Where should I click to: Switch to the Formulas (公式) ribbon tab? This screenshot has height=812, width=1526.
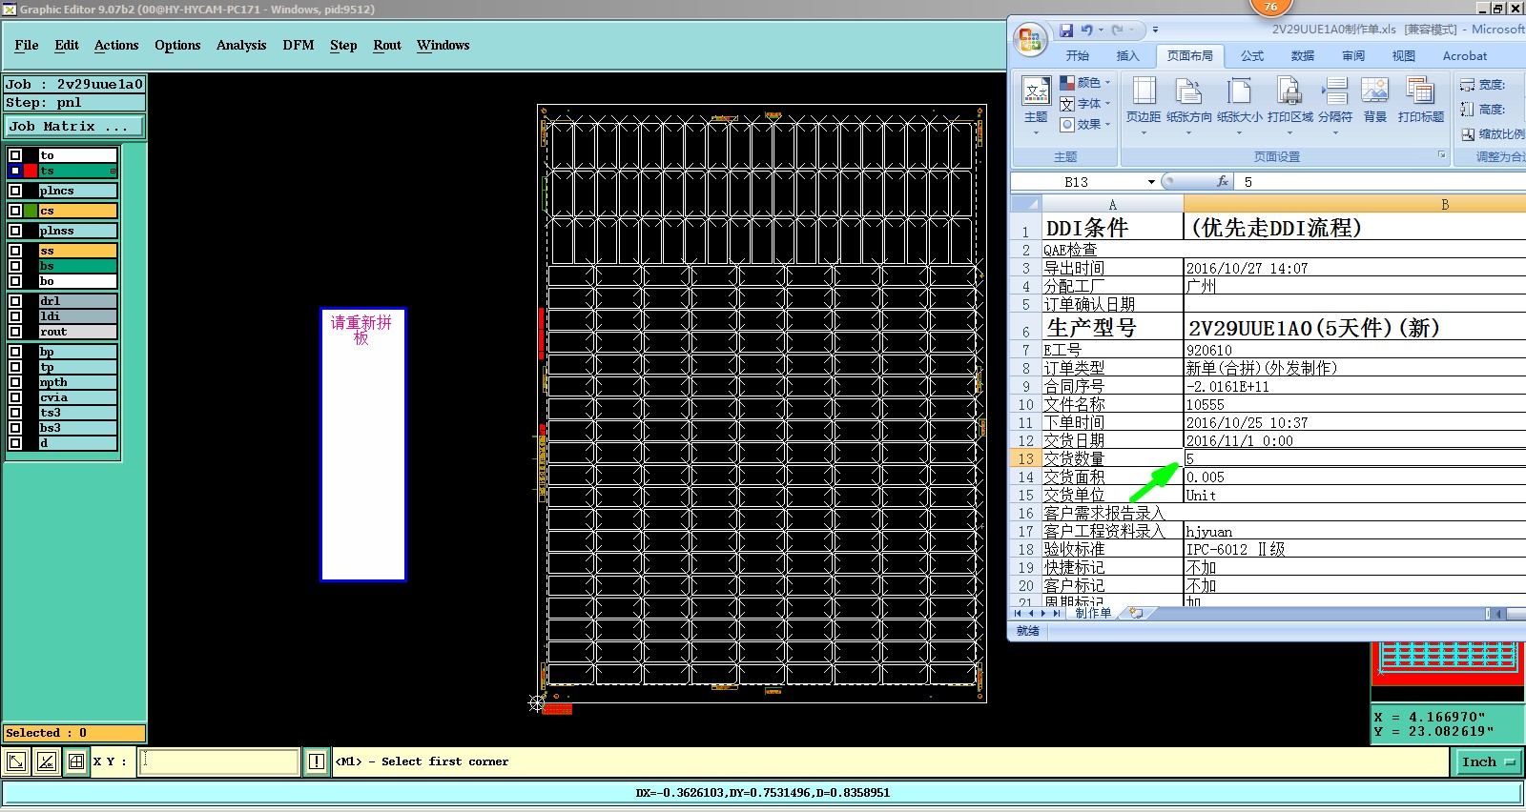[x=1251, y=56]
